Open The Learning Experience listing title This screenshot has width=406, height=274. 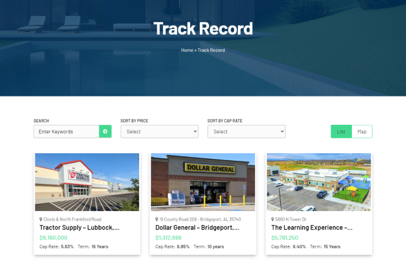click(312, 228)
